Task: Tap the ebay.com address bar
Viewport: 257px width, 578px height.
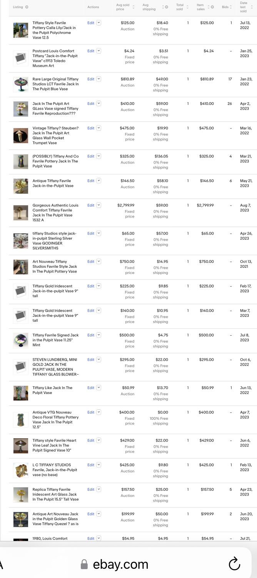Action: (x=120, y=564)
